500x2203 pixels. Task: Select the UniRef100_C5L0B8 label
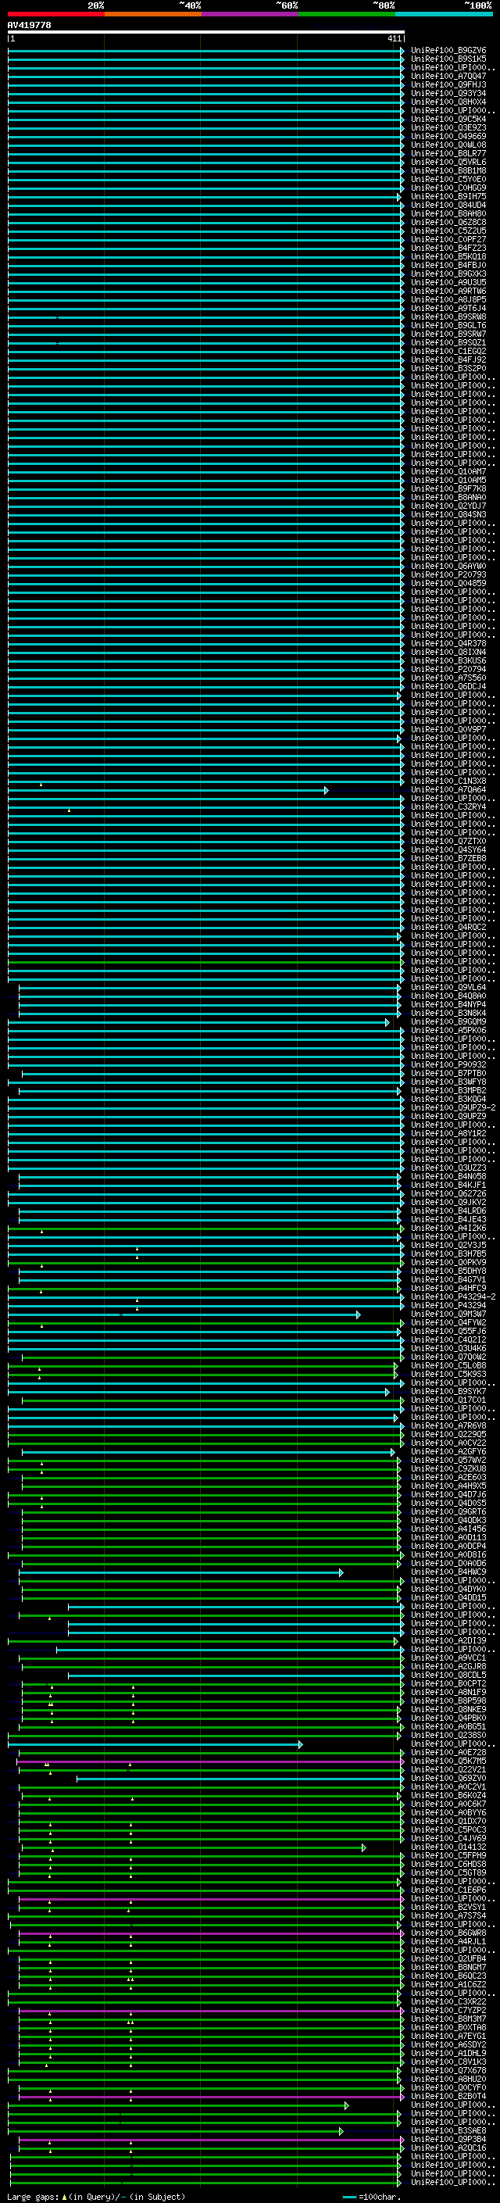tap(448, 1366)
